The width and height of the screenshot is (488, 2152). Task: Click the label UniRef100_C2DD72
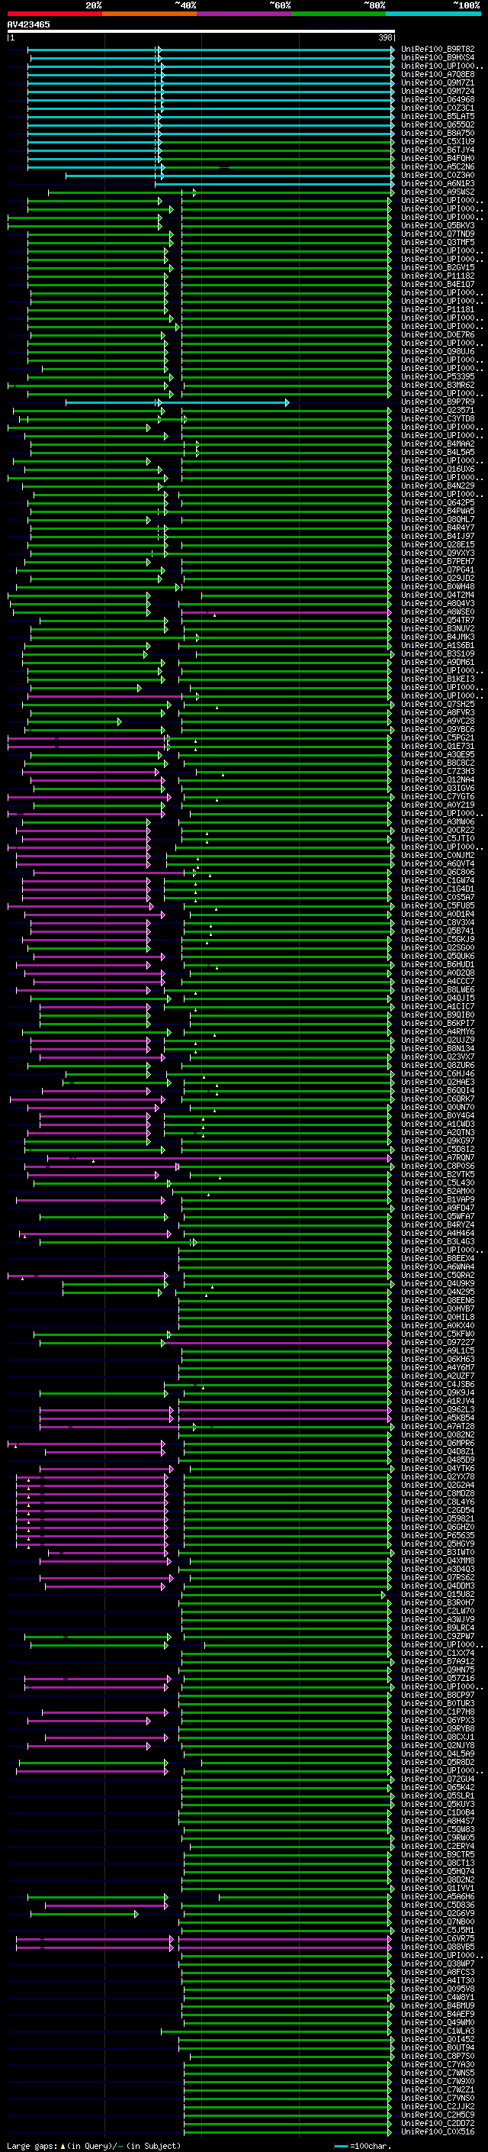(438, 2124)
